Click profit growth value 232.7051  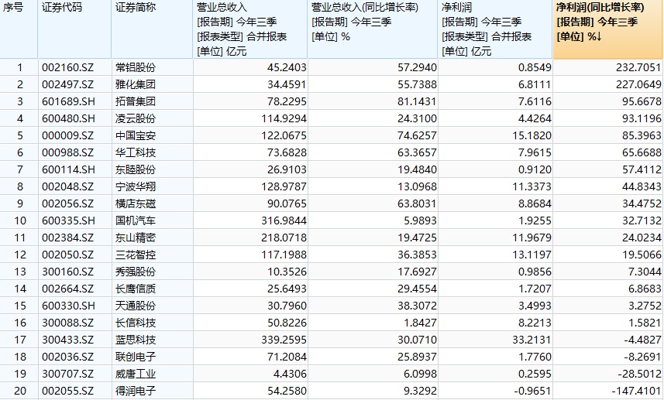coord(638,67)
